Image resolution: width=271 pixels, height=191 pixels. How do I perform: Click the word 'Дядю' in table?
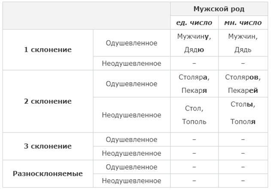point(194,49)
